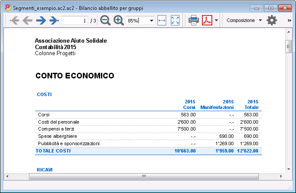
Task: Click the Contabilità 2015 subtitle
Action: pyautogui.click(x=56, y=47)
